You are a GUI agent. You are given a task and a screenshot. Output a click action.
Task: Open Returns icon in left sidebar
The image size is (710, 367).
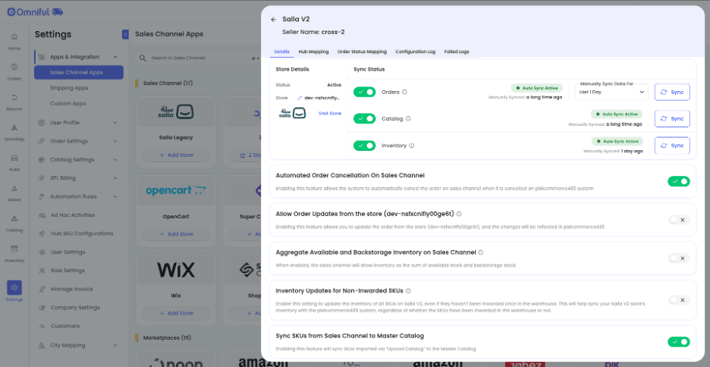coord(14,102)
